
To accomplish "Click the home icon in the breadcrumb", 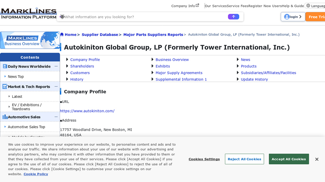I will click(62, 34).
